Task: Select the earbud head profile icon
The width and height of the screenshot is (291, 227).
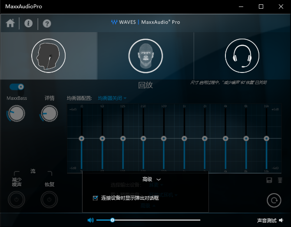Action: point(49,56)
